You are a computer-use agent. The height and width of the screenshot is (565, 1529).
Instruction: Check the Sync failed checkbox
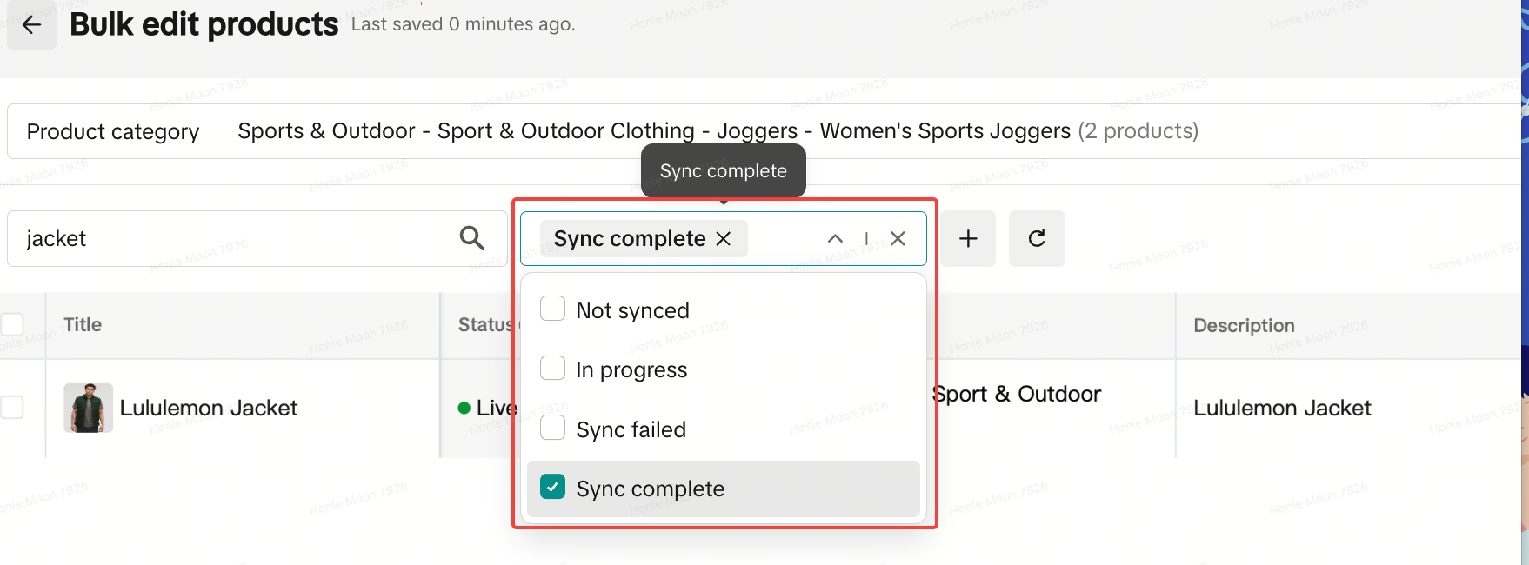coord(552,429)
